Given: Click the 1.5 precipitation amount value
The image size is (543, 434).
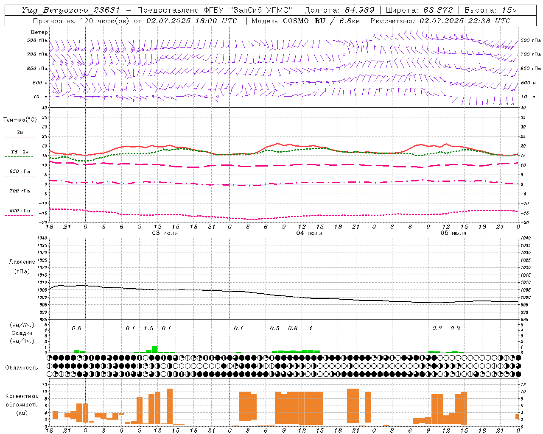Looking at the screenshot, I should (x=148, y=328).
